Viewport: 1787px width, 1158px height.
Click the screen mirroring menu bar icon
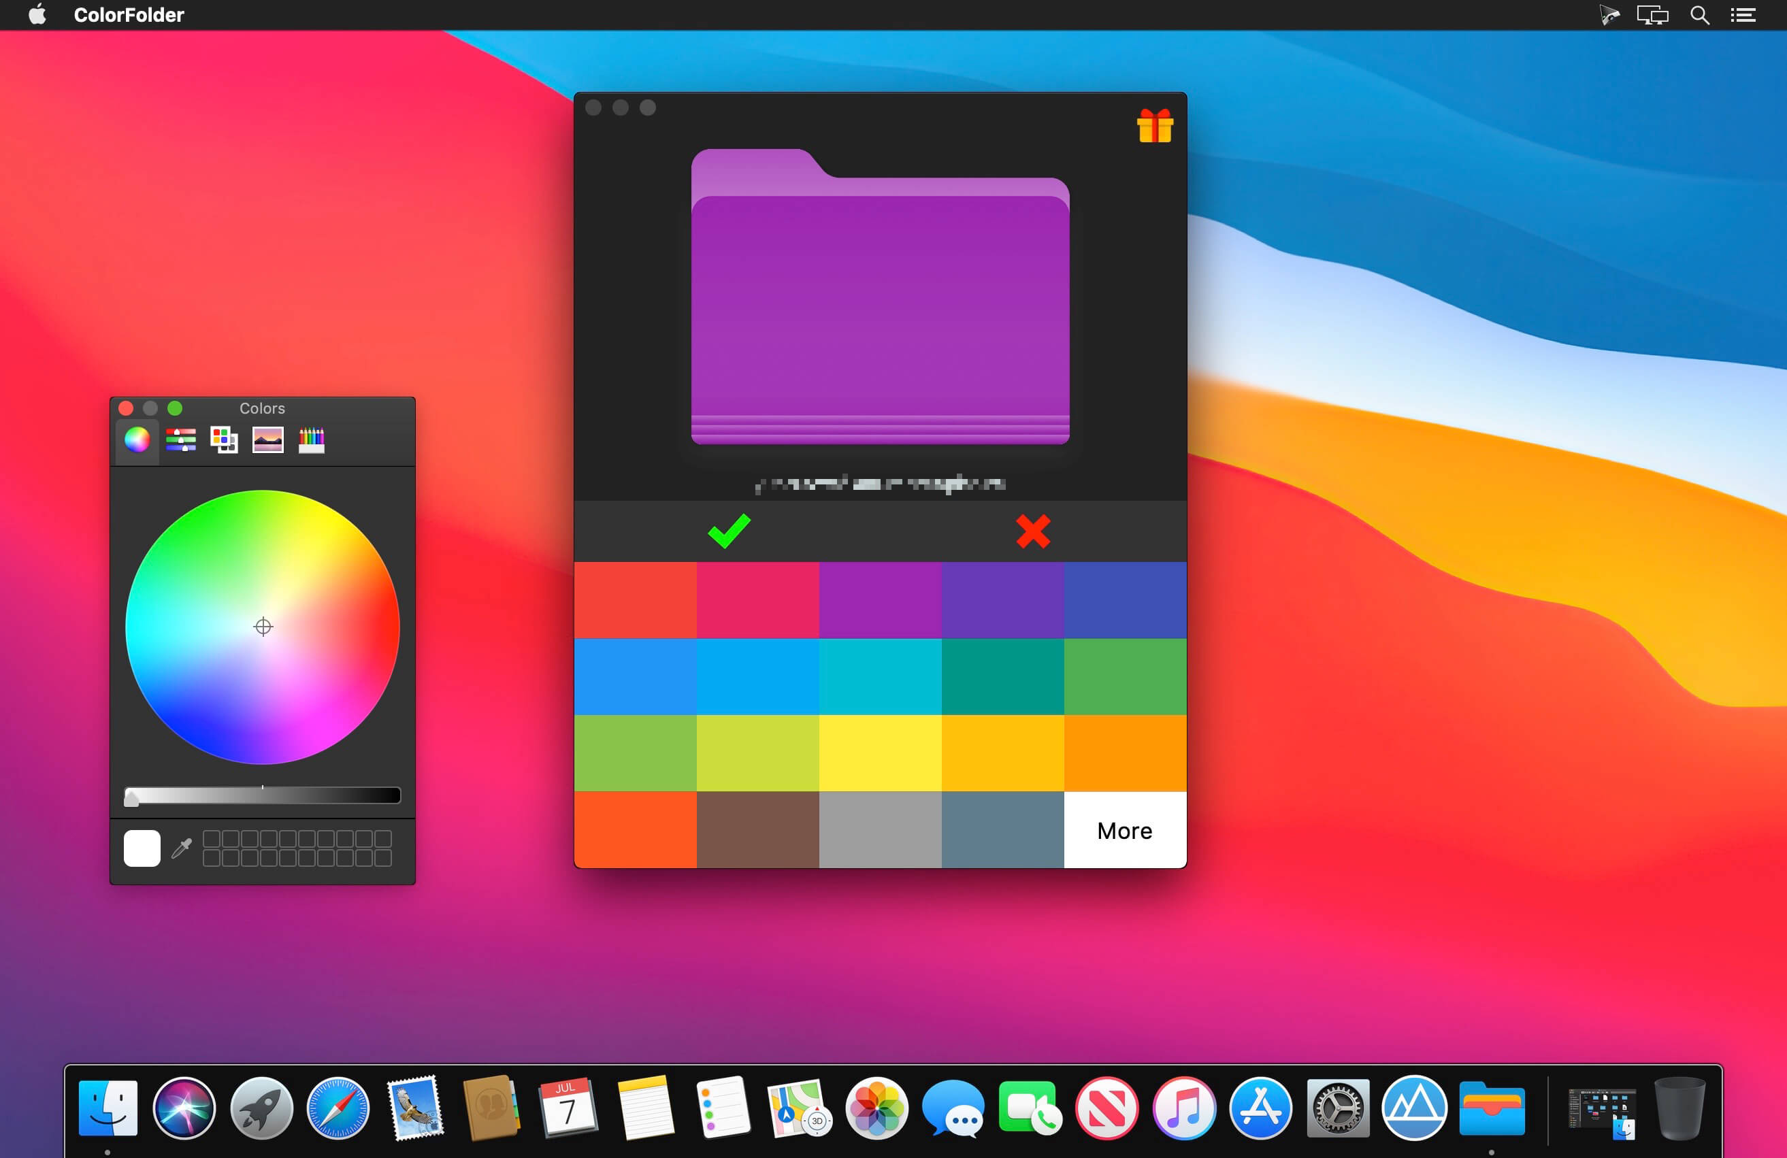[1652, 15]
